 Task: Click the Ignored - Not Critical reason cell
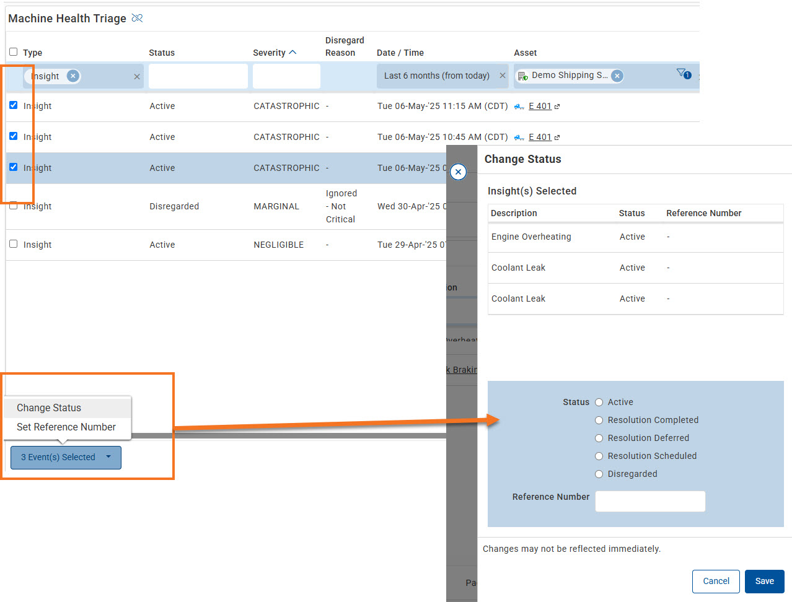click(341, 206)
